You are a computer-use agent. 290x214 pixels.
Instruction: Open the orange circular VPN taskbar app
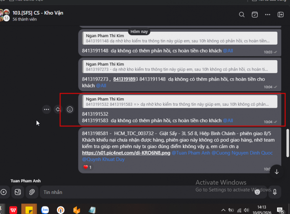[61, 210]
